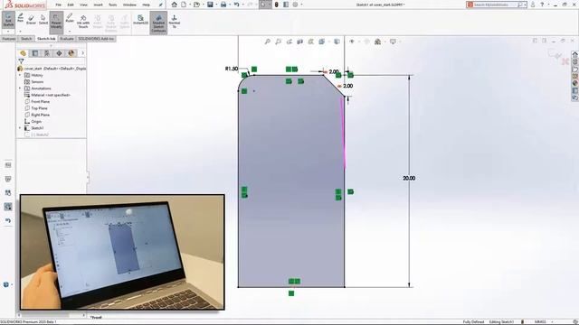Click the Apply Scene icon
This screenshot has width=579, height=325.
coord(377,42)
